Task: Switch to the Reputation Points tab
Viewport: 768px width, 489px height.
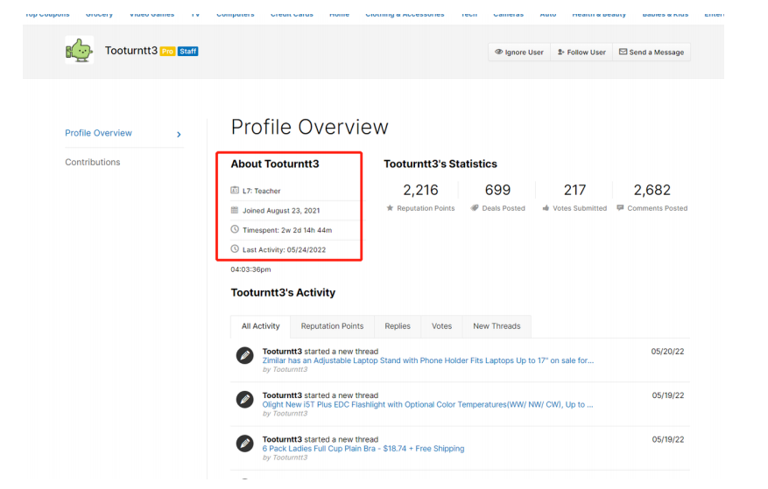Action: click(332, 326)
